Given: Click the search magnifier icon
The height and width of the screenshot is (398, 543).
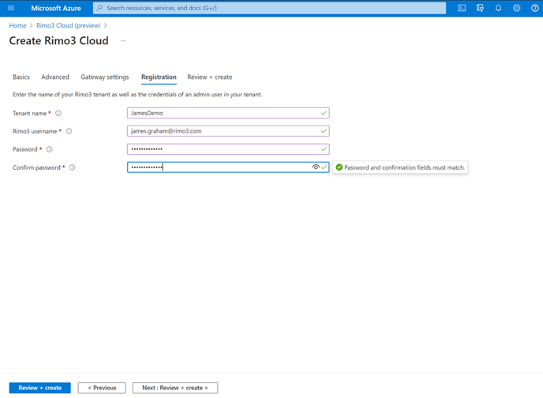Looking at the screenshot, I should [99, 8].
